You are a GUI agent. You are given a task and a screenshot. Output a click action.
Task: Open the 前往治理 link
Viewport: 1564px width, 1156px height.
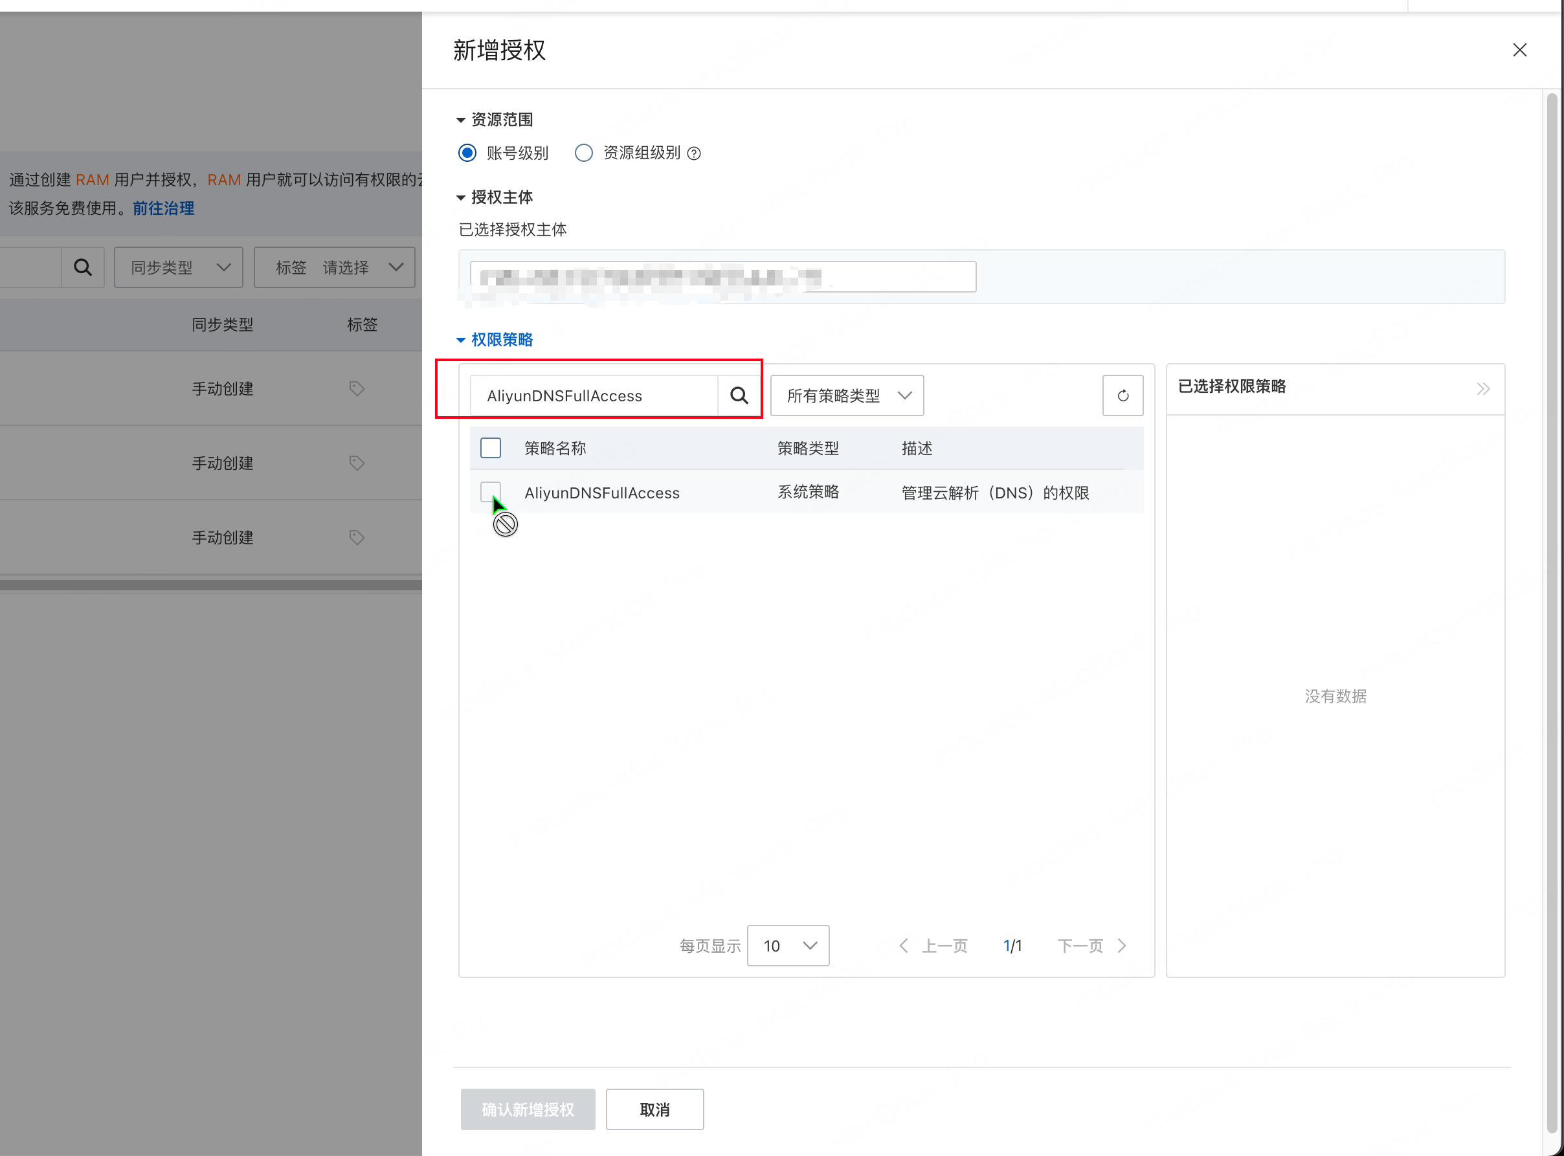[163, 208]
